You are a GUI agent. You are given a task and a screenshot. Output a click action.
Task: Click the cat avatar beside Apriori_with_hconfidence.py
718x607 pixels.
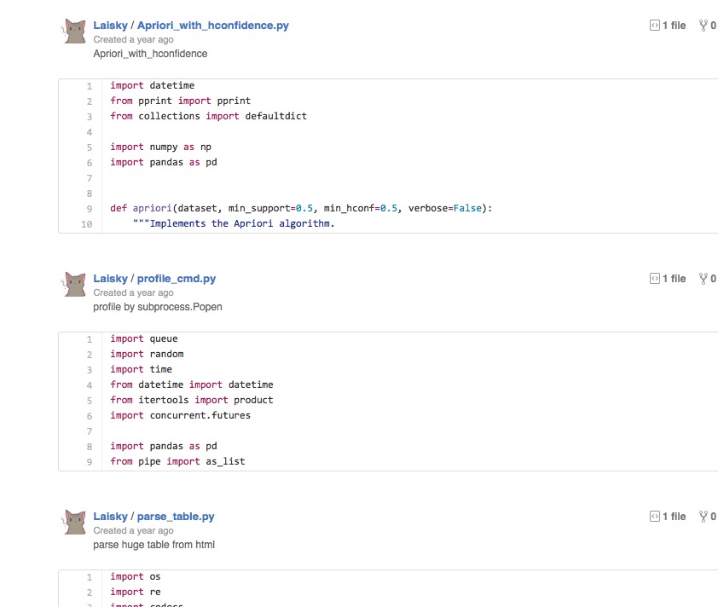tap(75, 32)
